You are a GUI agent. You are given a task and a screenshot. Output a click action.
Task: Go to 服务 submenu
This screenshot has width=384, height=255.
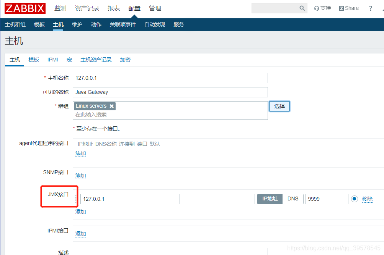click(178, 24)
